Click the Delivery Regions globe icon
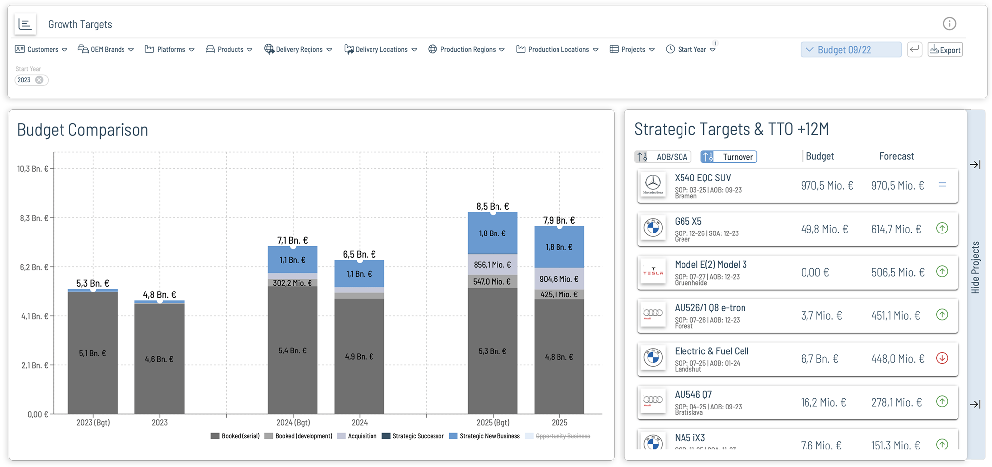Viewport: 992px width, 467px height. pyautogui.click(x=269, y=49)
